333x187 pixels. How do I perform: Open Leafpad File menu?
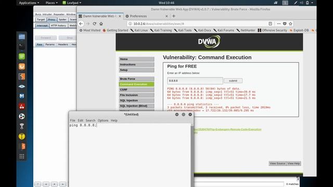(73, 121)
